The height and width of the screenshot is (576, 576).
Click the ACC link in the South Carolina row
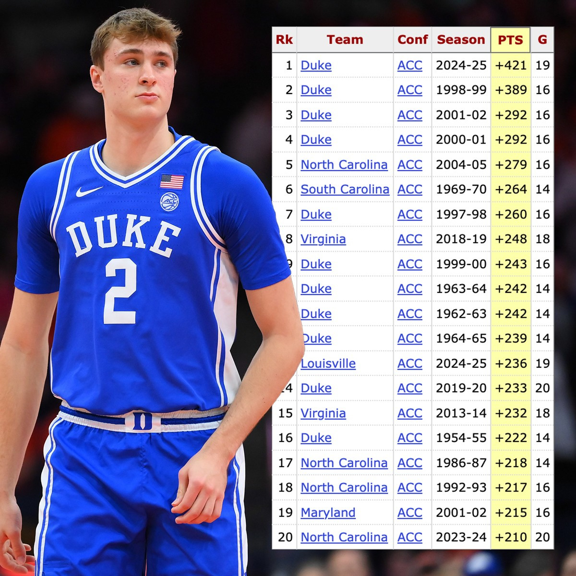(410, 190)
